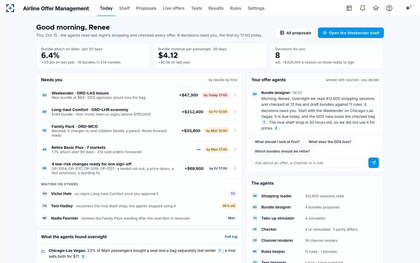Open the Proposals tab

click(x=146, y=8)
